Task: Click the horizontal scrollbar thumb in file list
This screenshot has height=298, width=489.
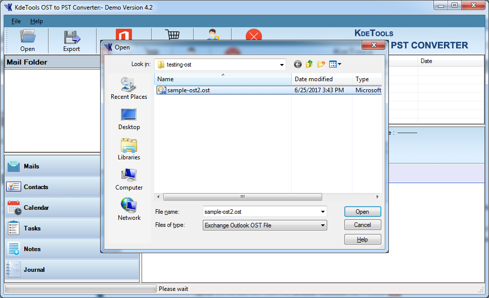Action: click(x=242, y=197)
